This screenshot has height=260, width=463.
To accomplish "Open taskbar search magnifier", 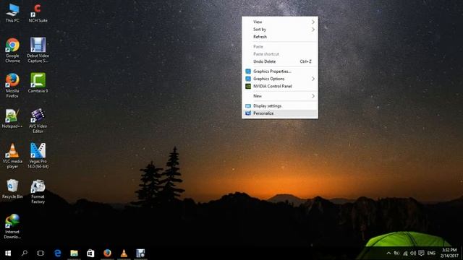I will coord(25,253).
